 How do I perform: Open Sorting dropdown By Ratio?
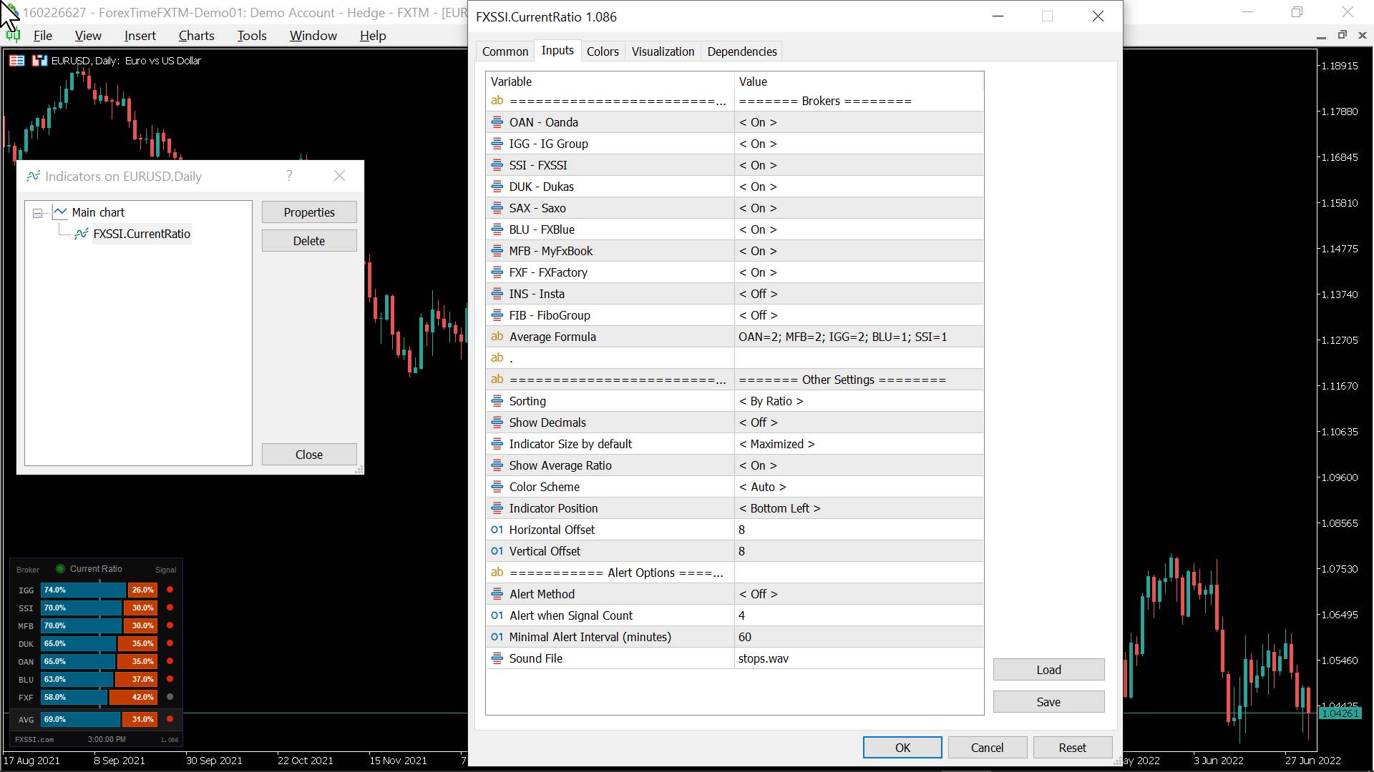pyautogui.click(x=771, y=400)
